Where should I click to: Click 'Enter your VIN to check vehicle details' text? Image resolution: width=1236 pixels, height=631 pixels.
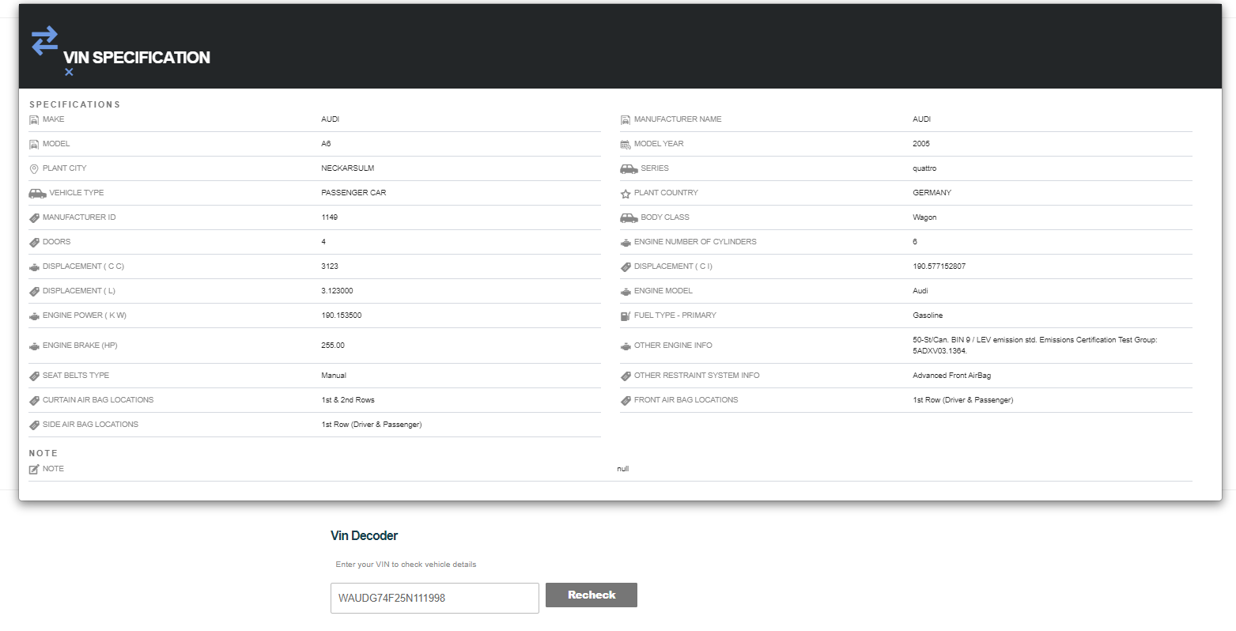pos(406,565)
